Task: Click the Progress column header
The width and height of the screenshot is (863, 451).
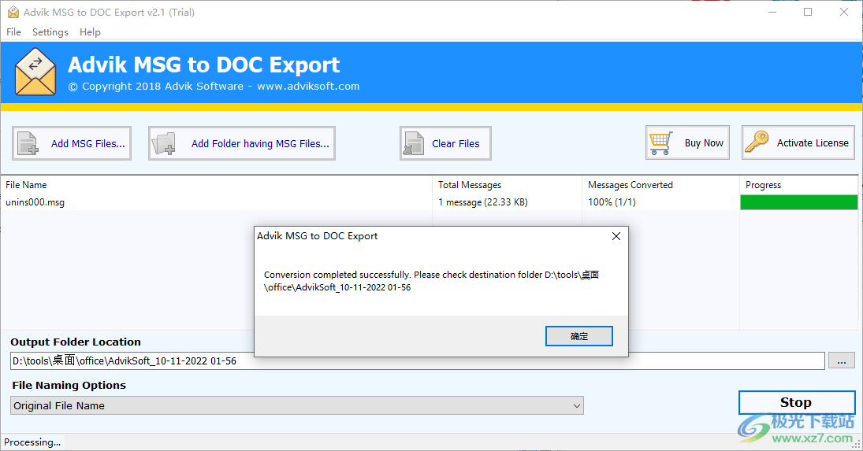Action: pyautogui.click(x=798, y=185)
